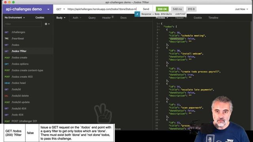Open the api-challenges demo workspace dropdown
The height and width of the screenshot is (142, 253).
pos(28,9)
